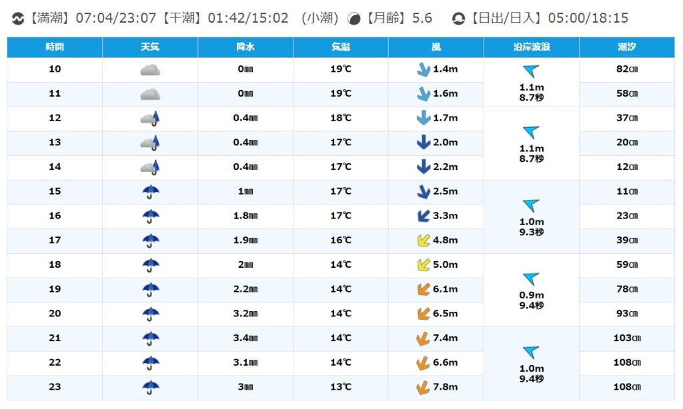The height and width of the screenshot is (409, 683).
Task: Click the umbrella icon in the 23 o'clock row
Action: click(151, 387)
